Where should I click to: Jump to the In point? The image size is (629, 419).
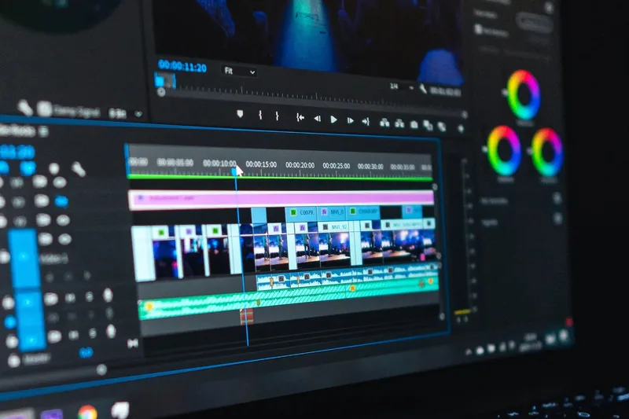tap(300, 117)
